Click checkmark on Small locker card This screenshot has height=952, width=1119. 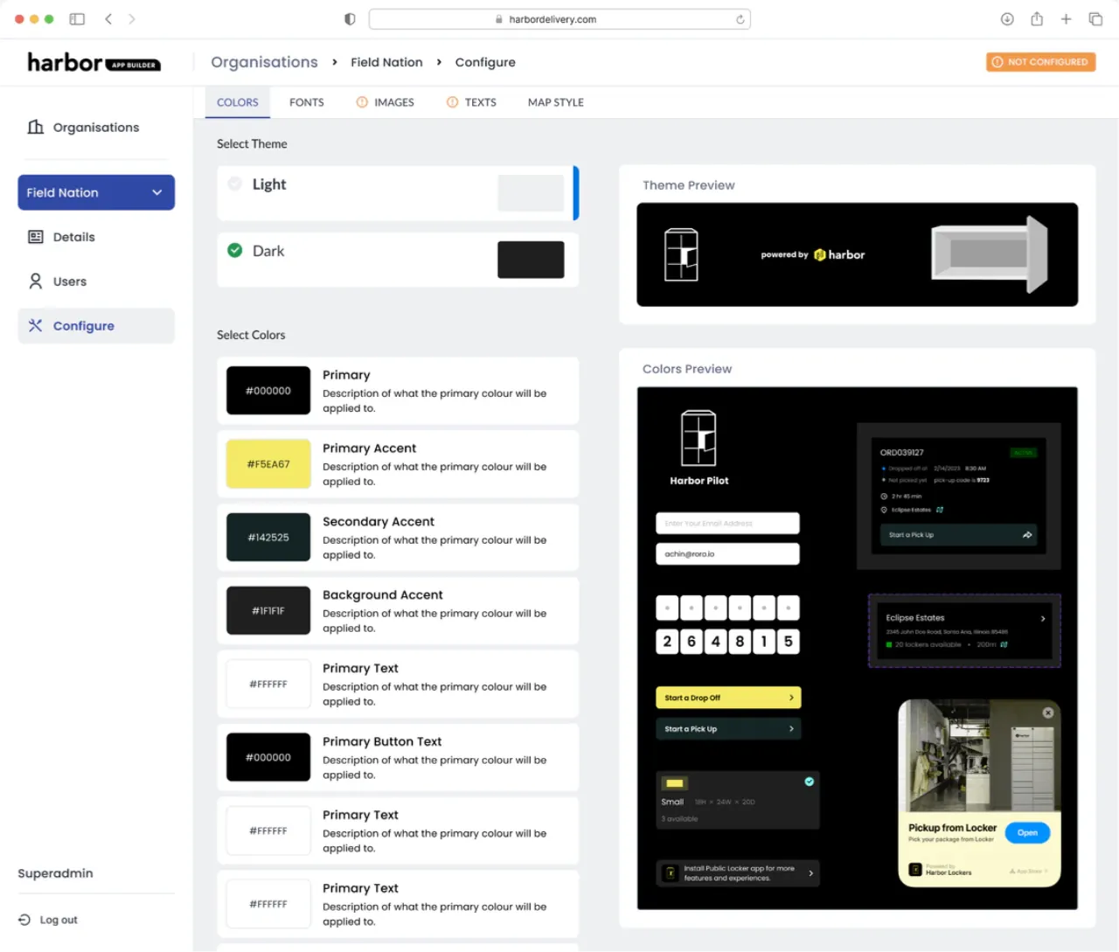[810, 782]
